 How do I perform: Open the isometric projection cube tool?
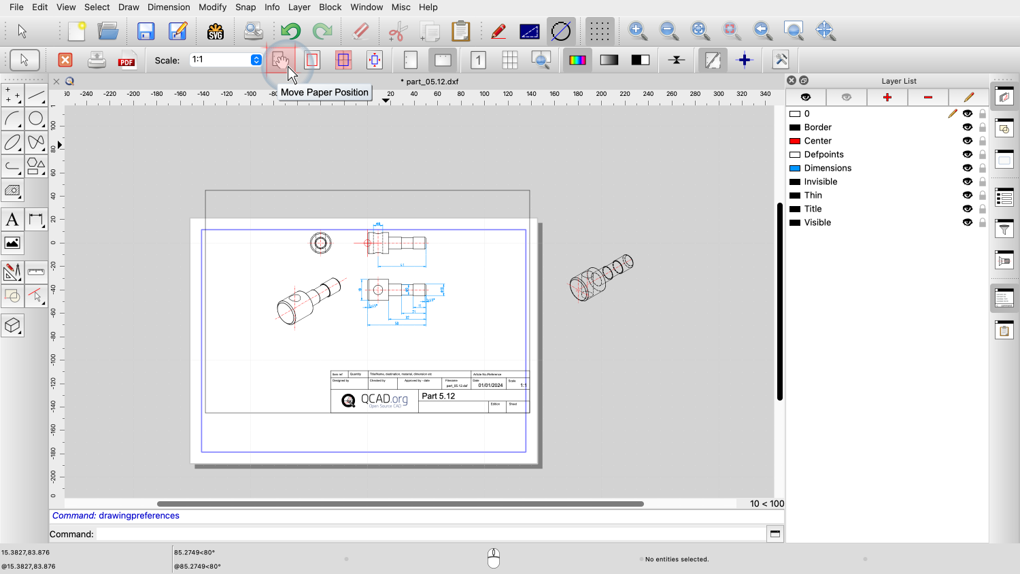pos(12,326)
